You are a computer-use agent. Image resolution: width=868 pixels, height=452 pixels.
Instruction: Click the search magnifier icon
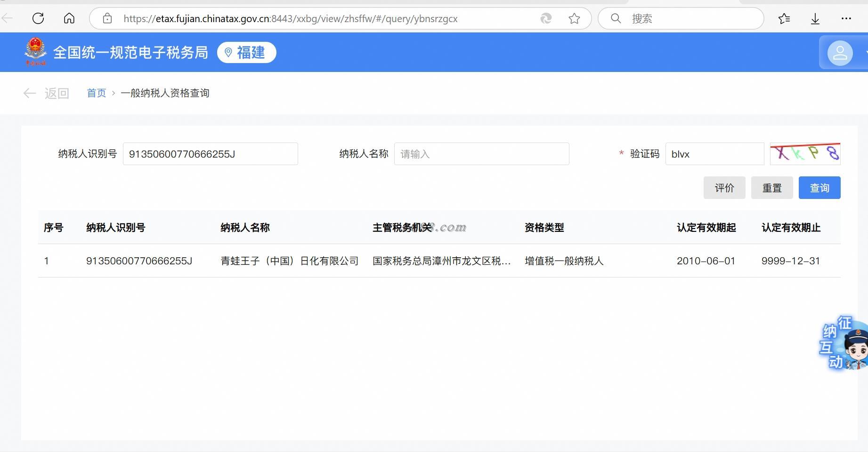tap(616, 18)
